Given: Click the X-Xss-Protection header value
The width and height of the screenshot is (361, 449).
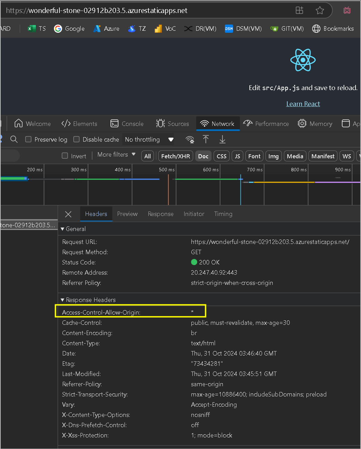Looking at the screenshot, I should [212, 435].
